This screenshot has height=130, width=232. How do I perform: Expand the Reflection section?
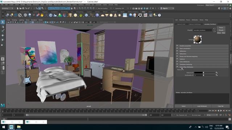coord(202,51)
